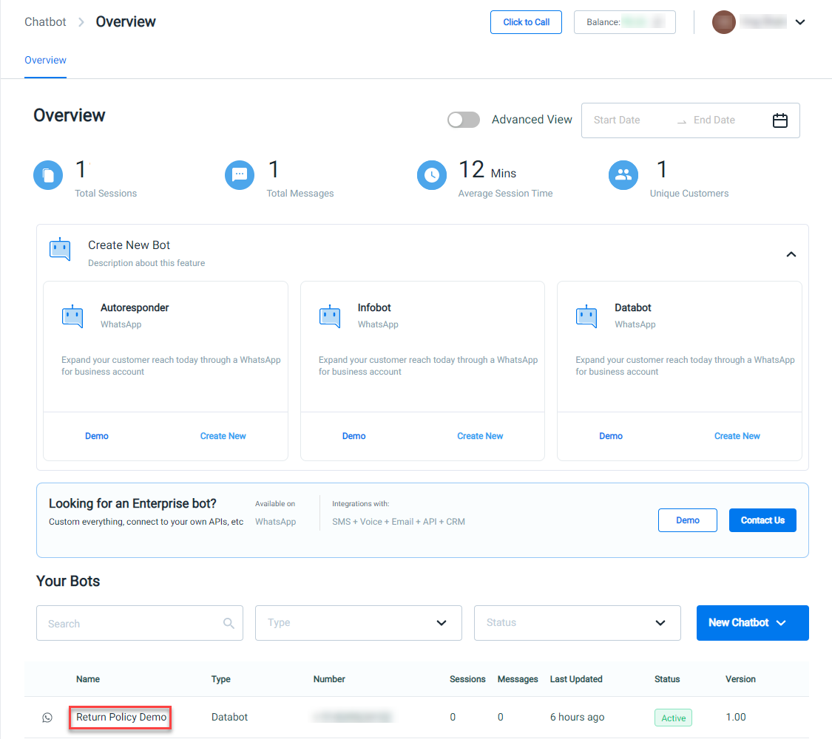Viewport: 832px width, 739px height.
Task: Open the user account menu chevron
Action: pos(800,22)
